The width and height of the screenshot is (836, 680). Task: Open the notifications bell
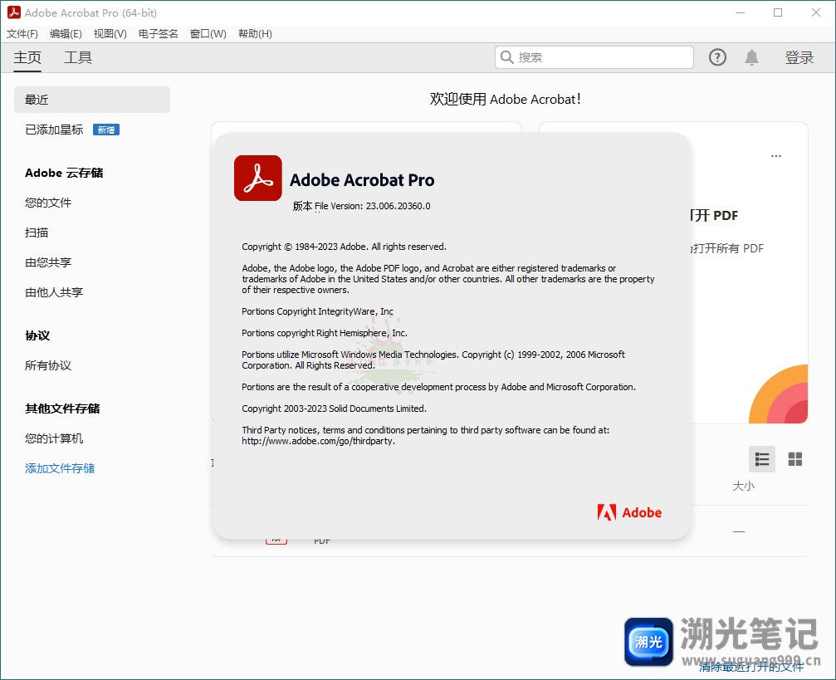click(752, 57)
